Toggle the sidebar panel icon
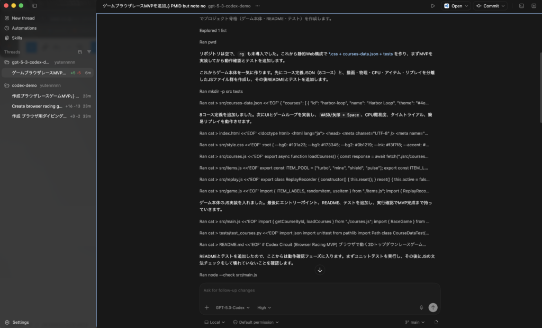The height and width of the screenshot is (328, 542). (x=34, y=6)
